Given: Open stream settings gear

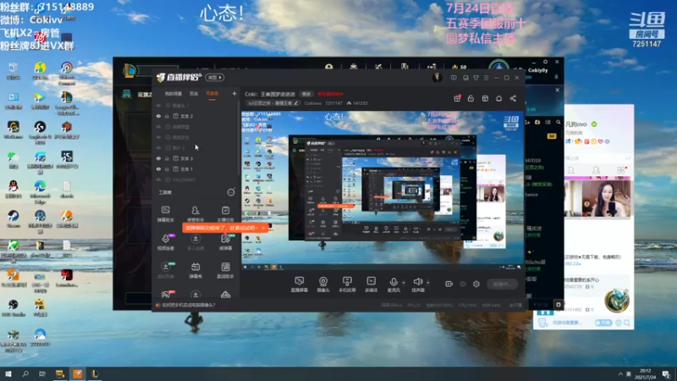Looking at the screenshot, I should click(476, 284).
